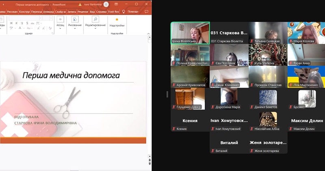
Task: Click muted mic icon for Татьяна Селецкая
Action: click(252, 41)
